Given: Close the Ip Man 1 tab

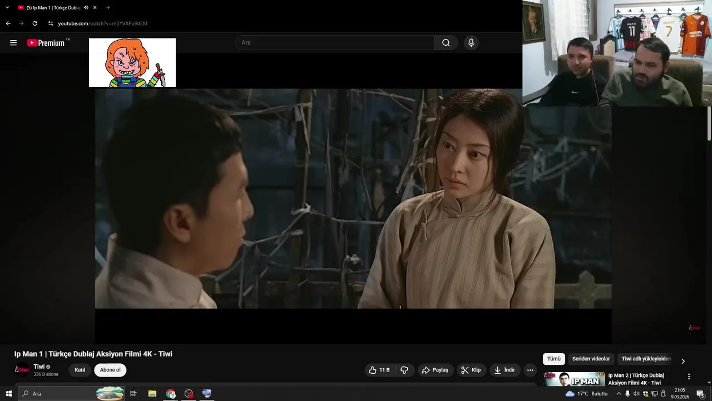Looking at the screenshot, I should coord(95,8).
